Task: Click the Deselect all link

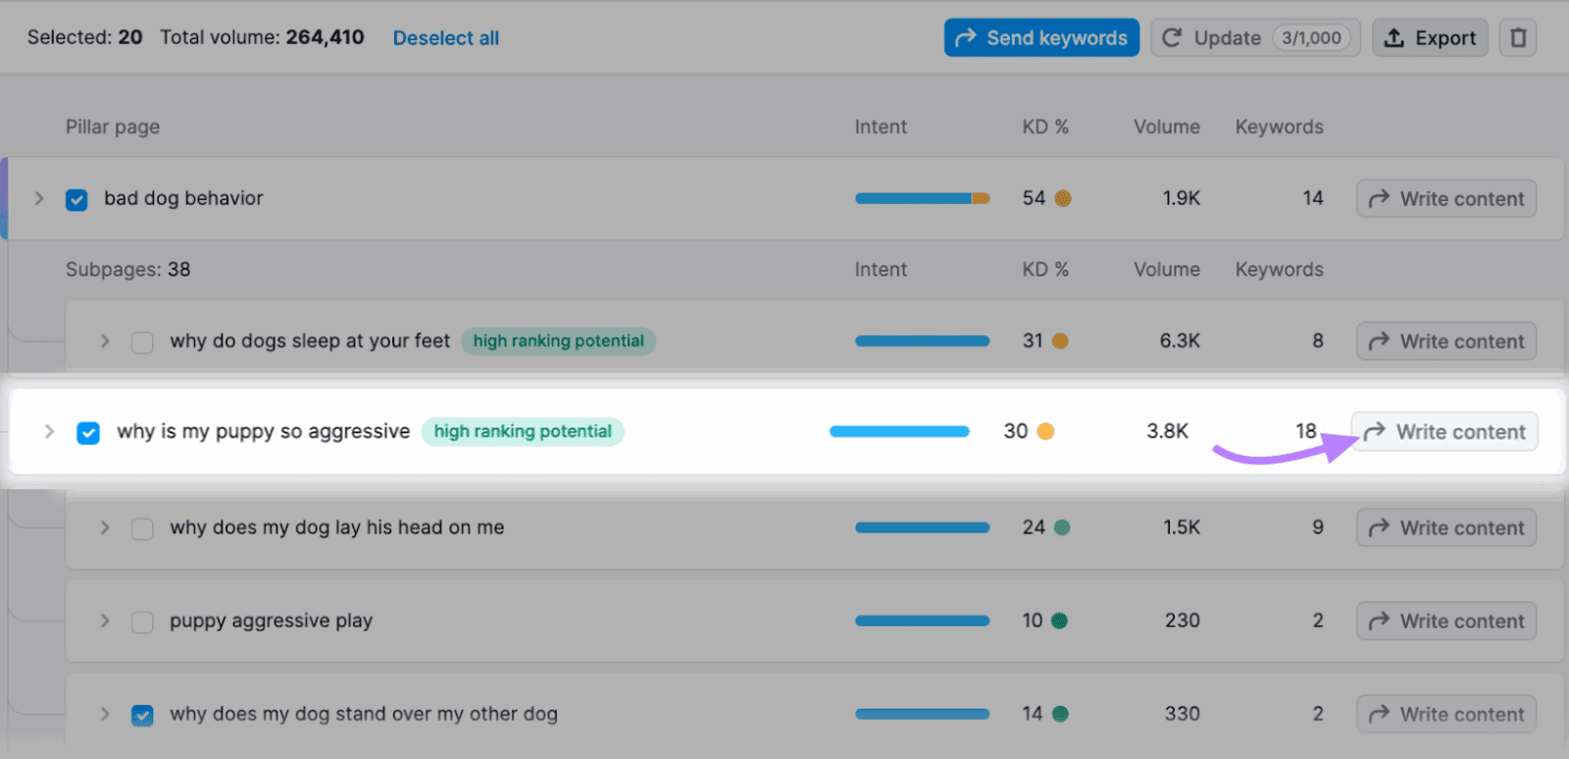Action: (x=445, y=37)
